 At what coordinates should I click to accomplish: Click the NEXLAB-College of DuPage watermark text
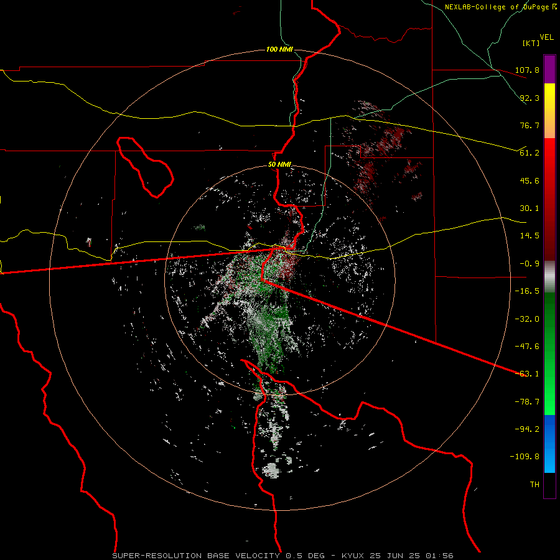pos(500,7)
